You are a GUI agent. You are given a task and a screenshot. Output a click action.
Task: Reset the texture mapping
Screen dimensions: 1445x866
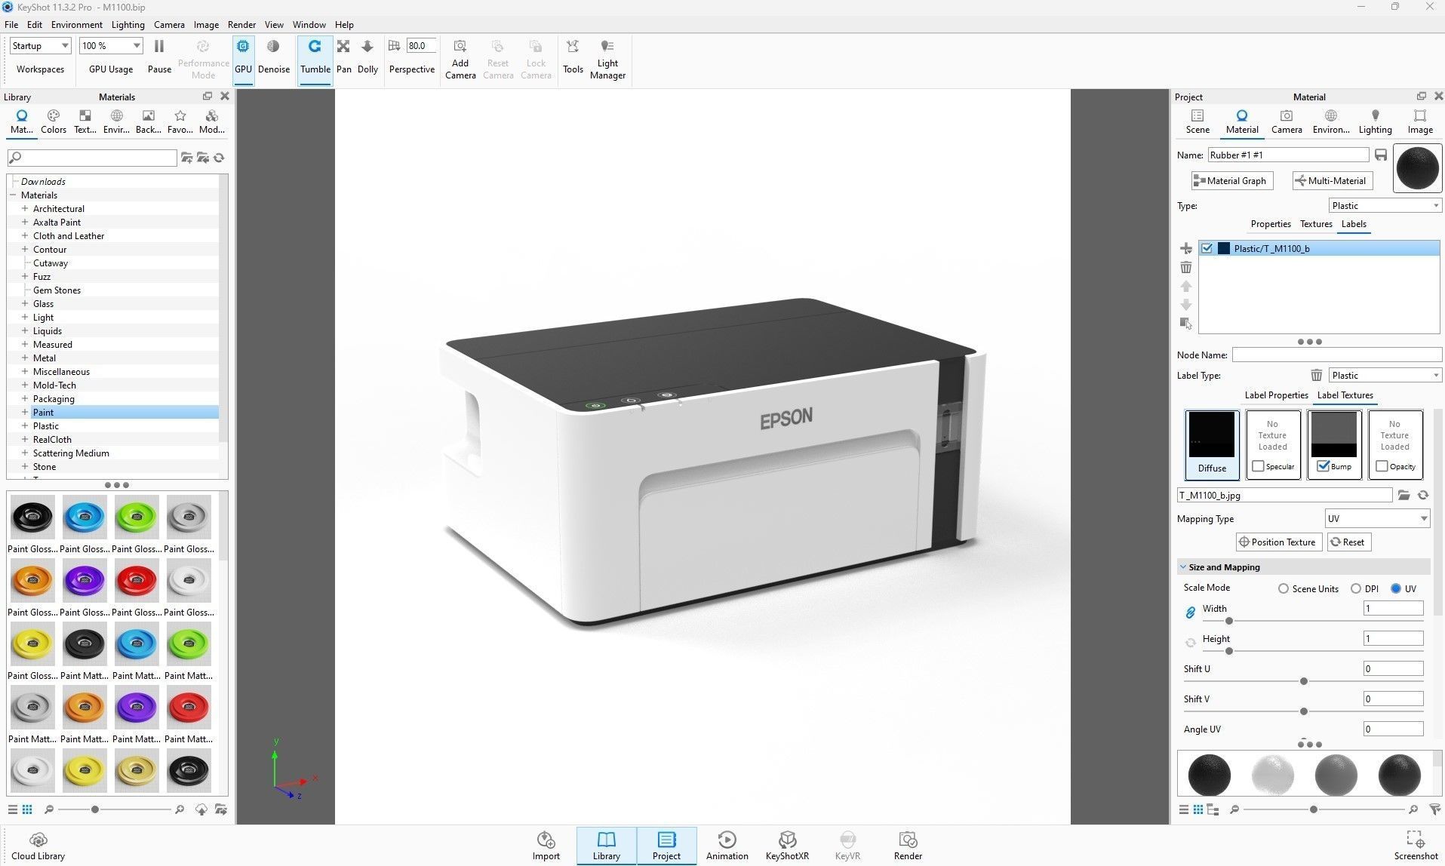pyautogui.click(x=1348, y=542)
